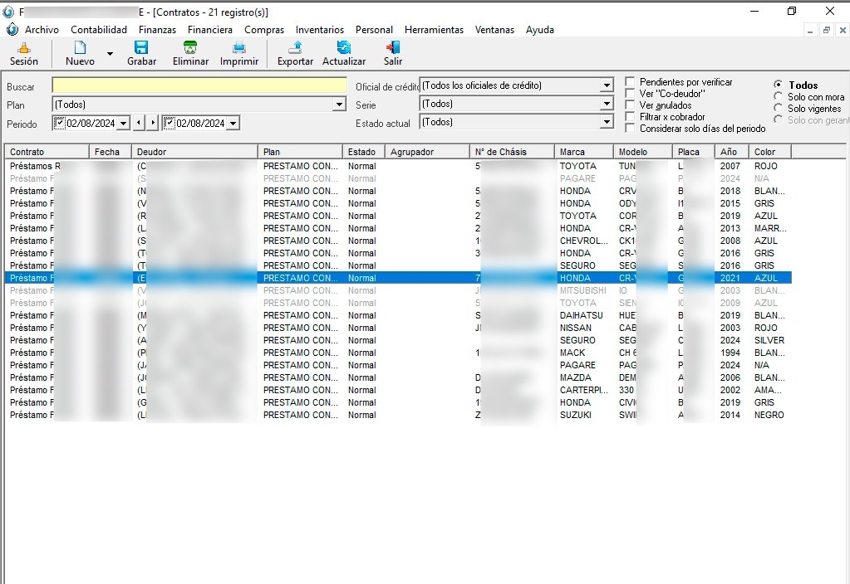The image size is (850, 584).
Task: Expand the Estado actual combo box
Action: pos(607,122)
